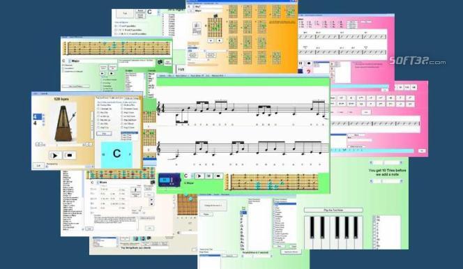Adjust the Sound time in 1 second slider
The height and width of the screenshot is (269, 463).
[x=257, y=256]
